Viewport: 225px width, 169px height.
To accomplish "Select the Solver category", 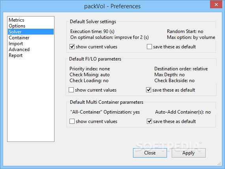I will click(x=31, y=32).
